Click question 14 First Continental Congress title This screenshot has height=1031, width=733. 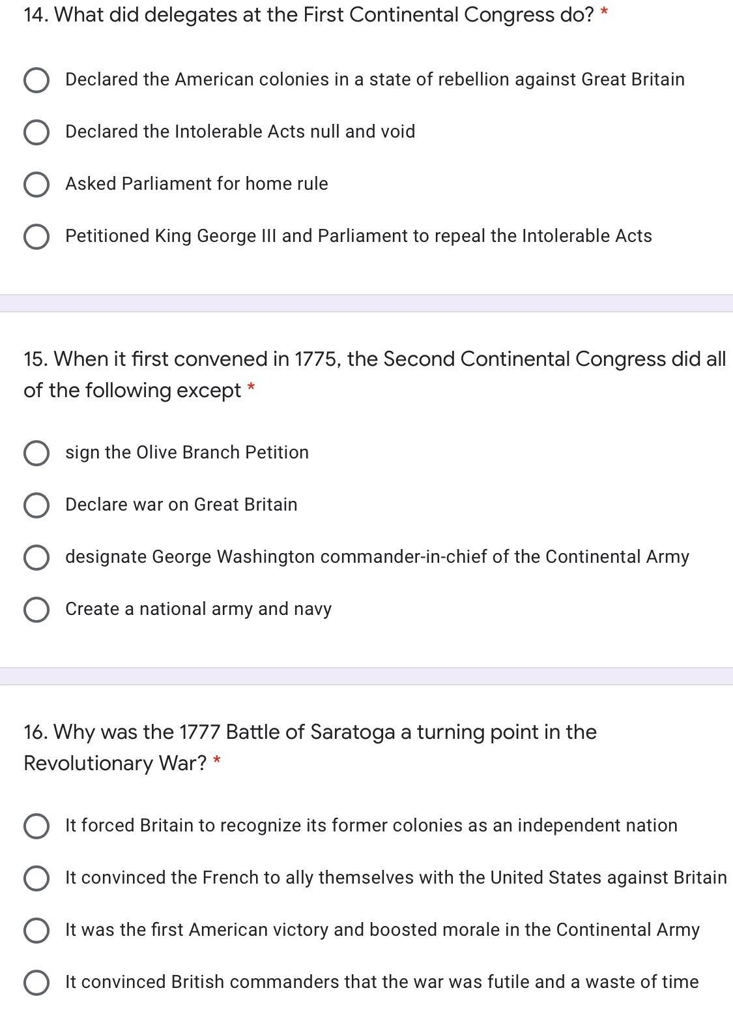[x=309, y=15]
